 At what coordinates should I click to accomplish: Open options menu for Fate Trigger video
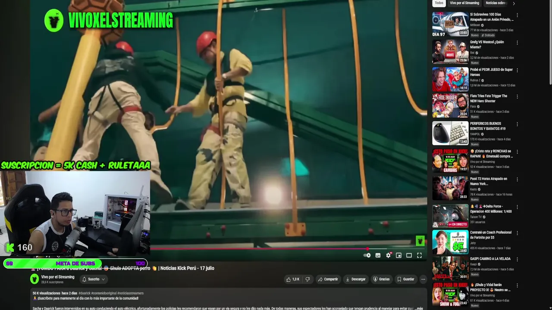click(x=517, y=96)
